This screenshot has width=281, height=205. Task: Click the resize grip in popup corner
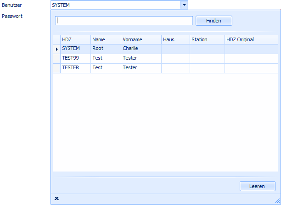tap(277, 200)
